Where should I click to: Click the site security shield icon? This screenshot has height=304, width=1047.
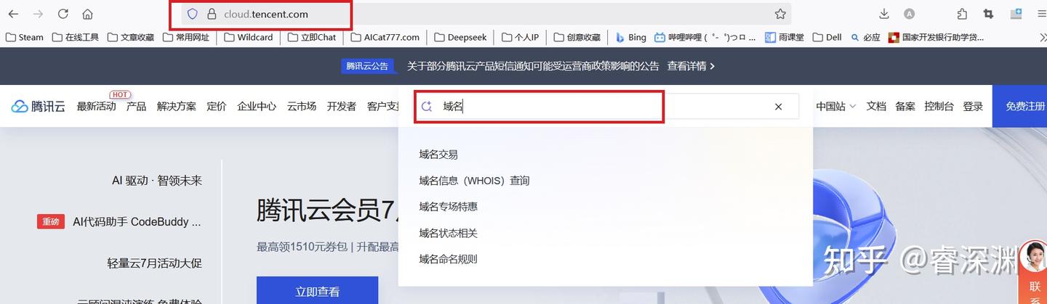(193, 14)
